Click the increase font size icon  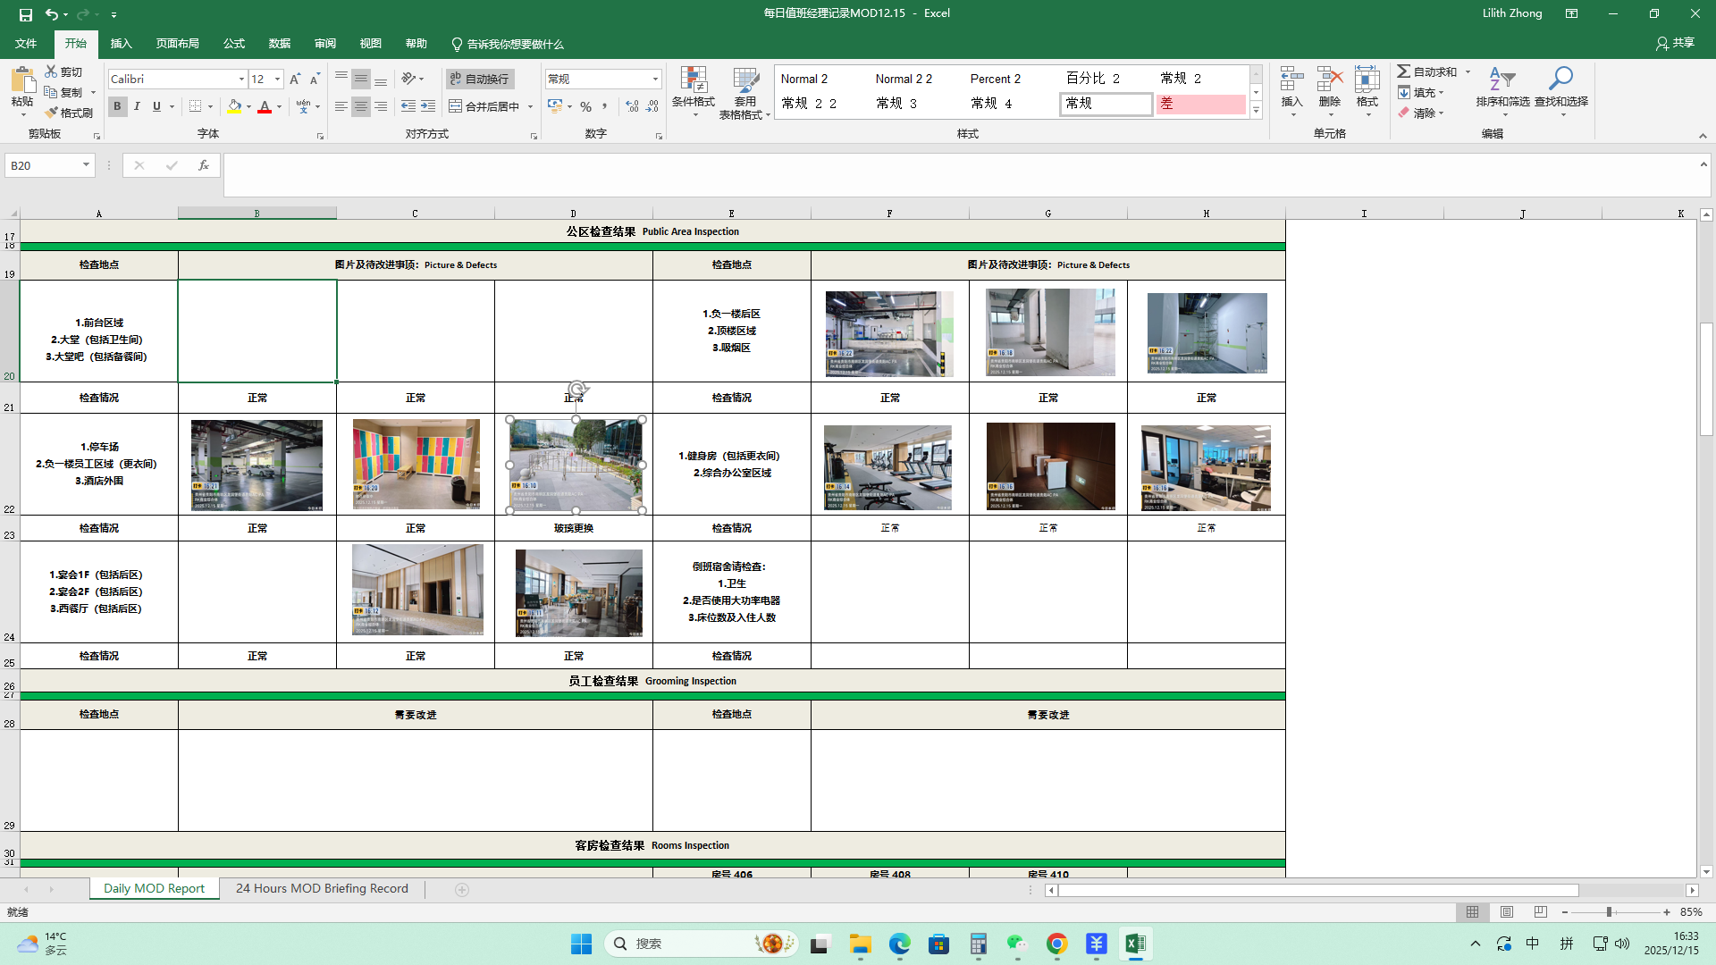[295, 79]
